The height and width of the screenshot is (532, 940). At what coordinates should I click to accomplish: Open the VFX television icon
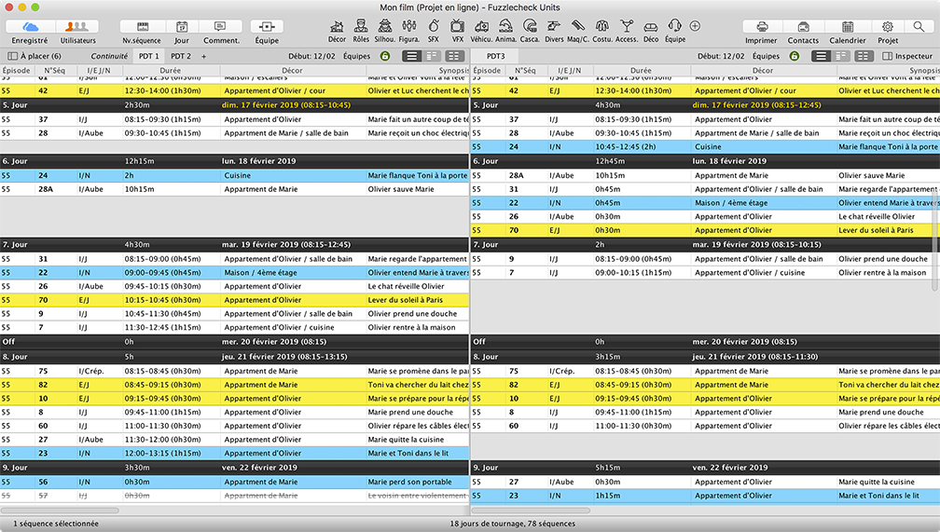point(457,26)
